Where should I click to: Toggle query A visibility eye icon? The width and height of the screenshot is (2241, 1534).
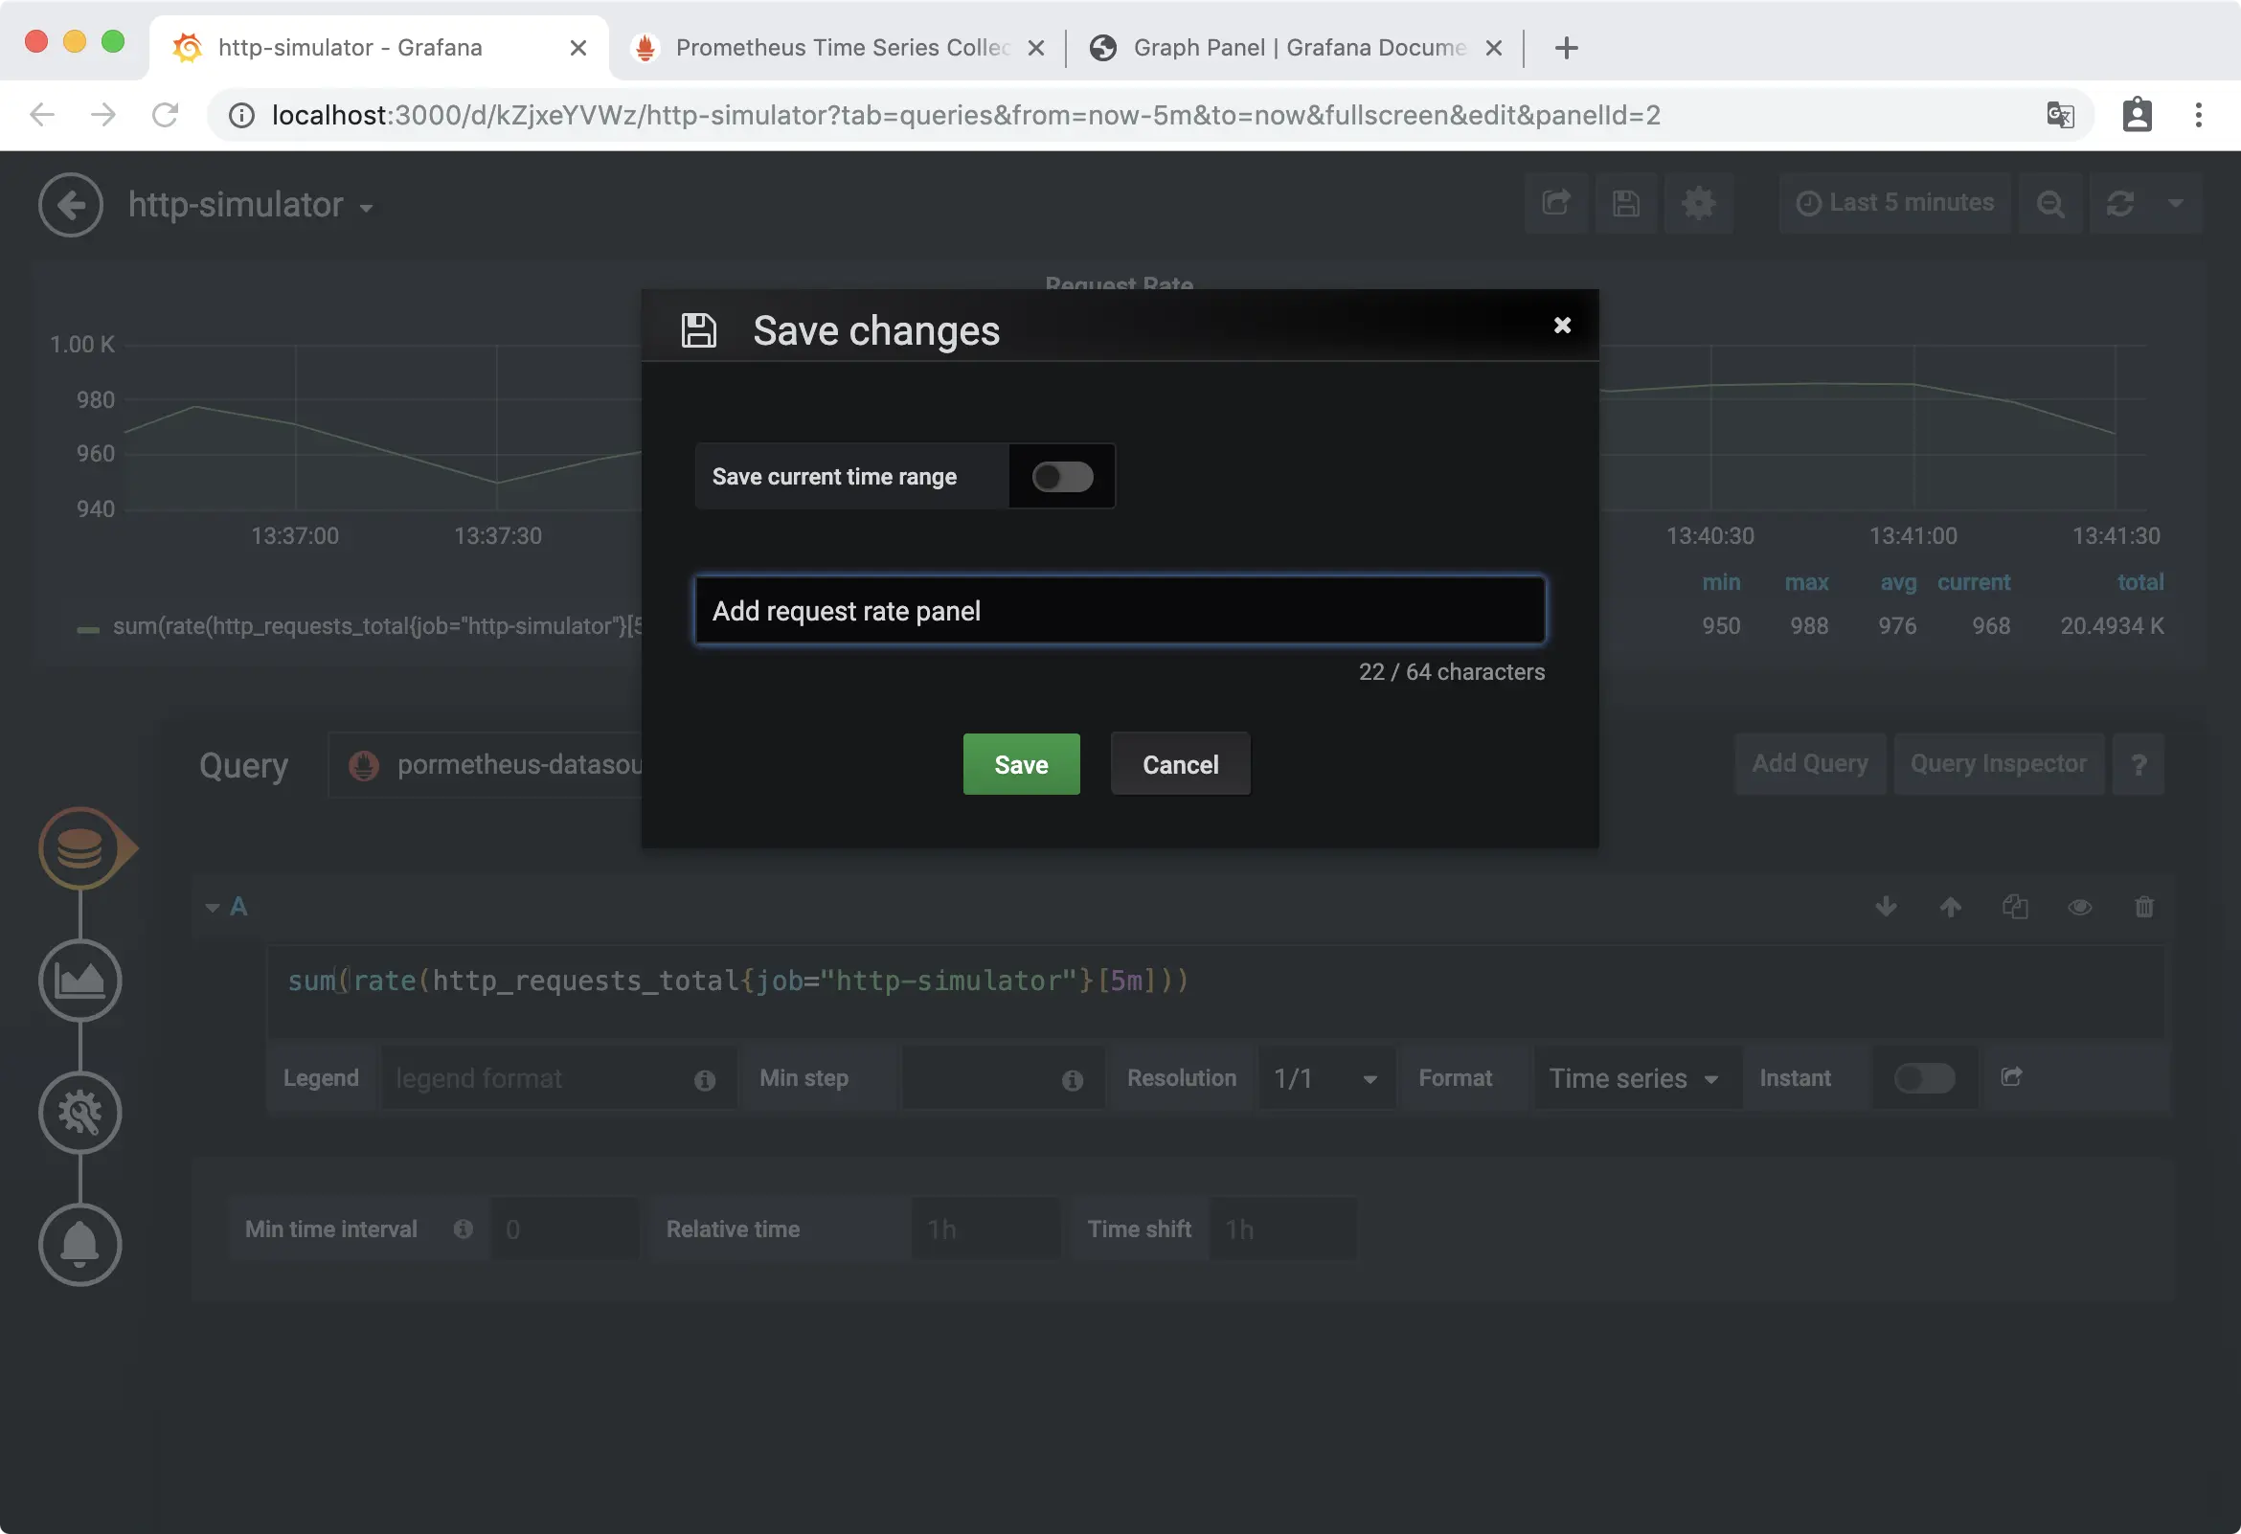[x=2080, y=906]
